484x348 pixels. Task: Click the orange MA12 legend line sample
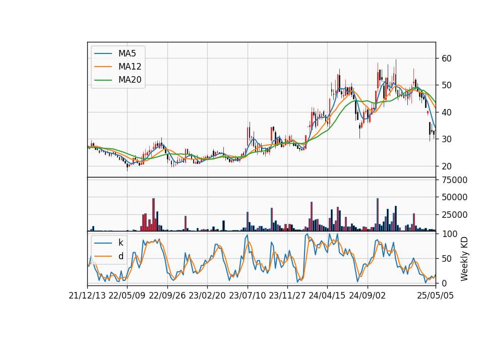click(x=103, y=67)
